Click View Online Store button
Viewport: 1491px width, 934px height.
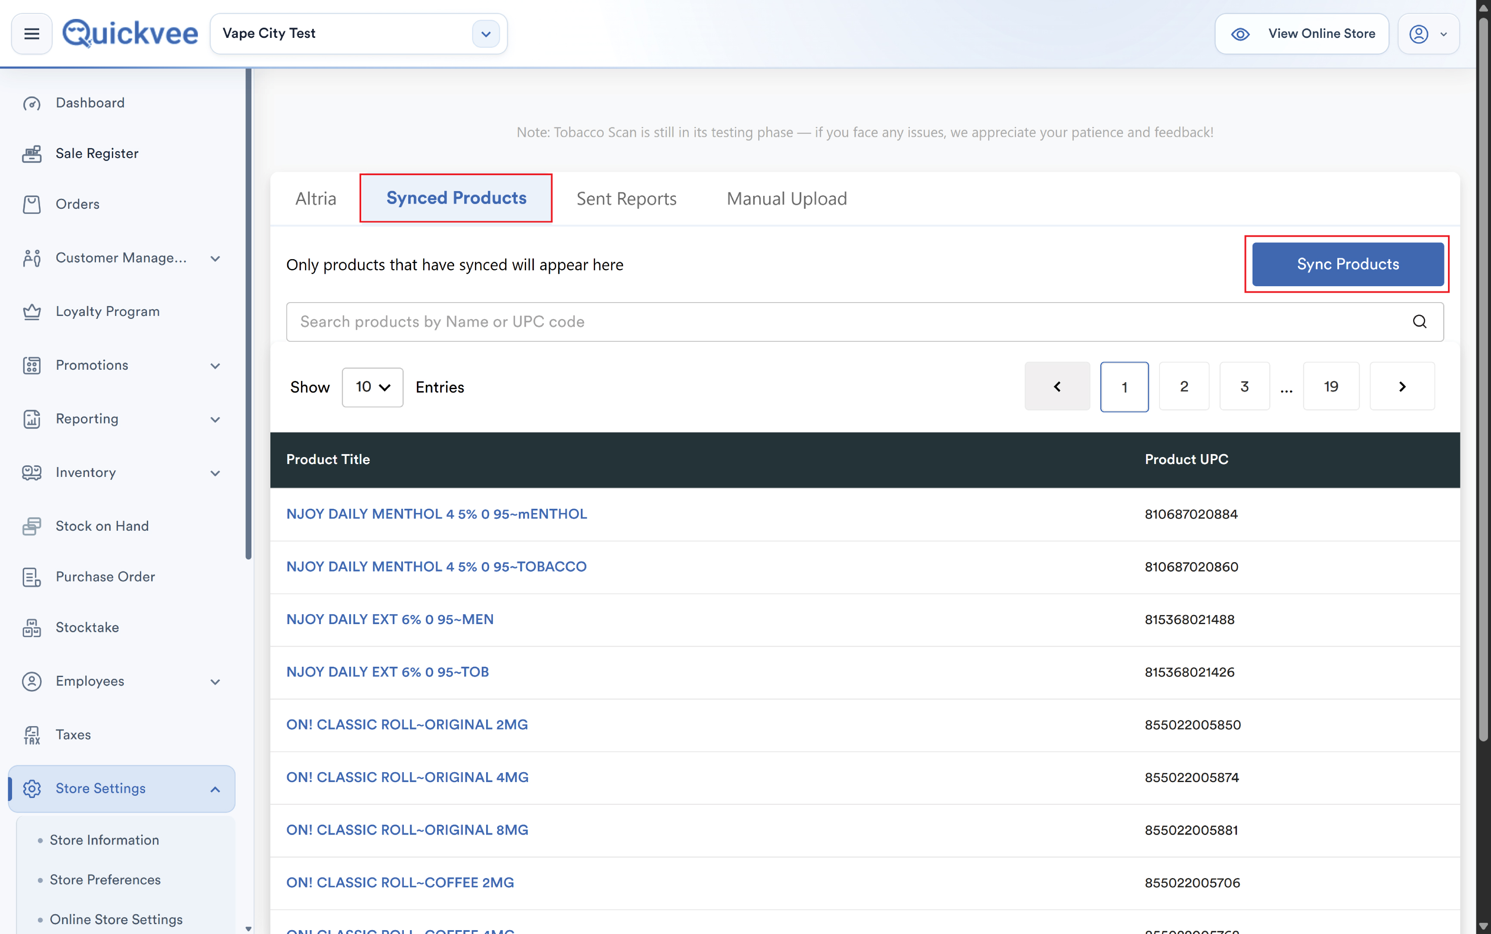point(1301,34)
